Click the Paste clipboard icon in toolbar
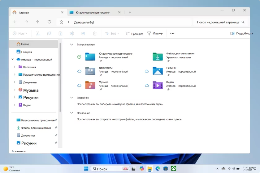 point(60,33)
